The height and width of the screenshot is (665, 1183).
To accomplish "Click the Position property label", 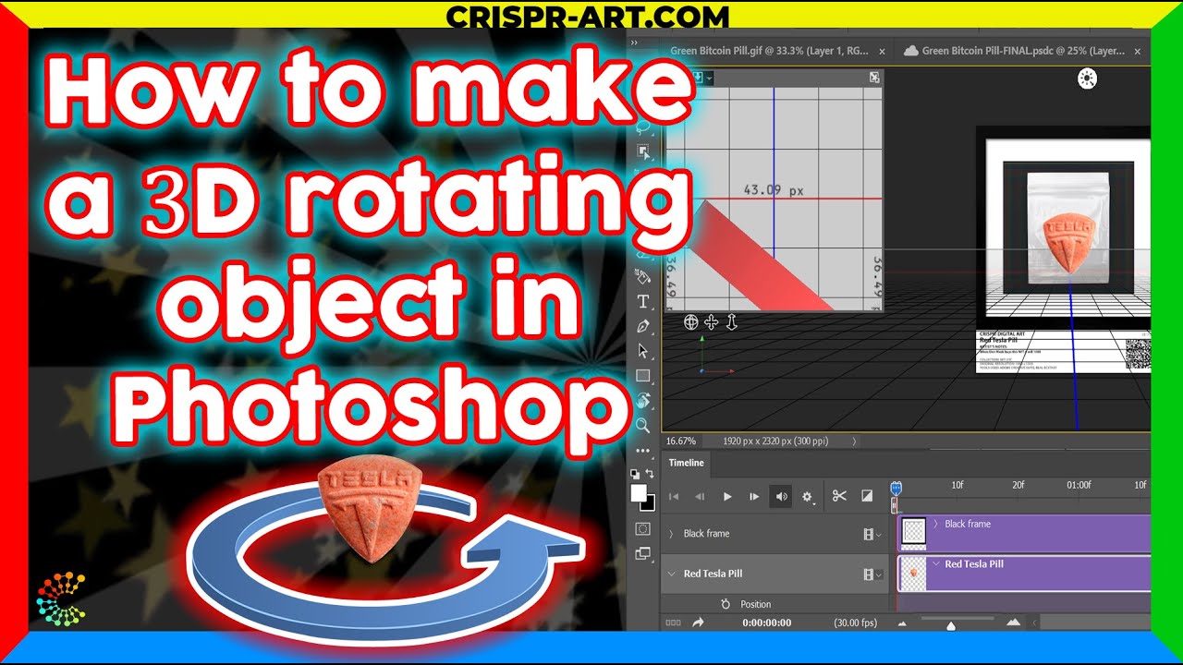I will [755, 604].
